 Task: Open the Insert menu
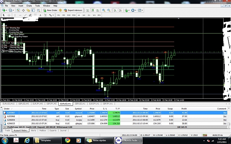21,6
